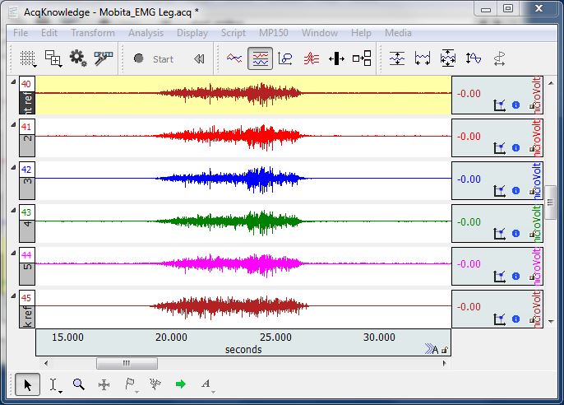Collapse channel 42 with its triangle
This screenshot has width=564, height=405.
[x=13, y=167]
